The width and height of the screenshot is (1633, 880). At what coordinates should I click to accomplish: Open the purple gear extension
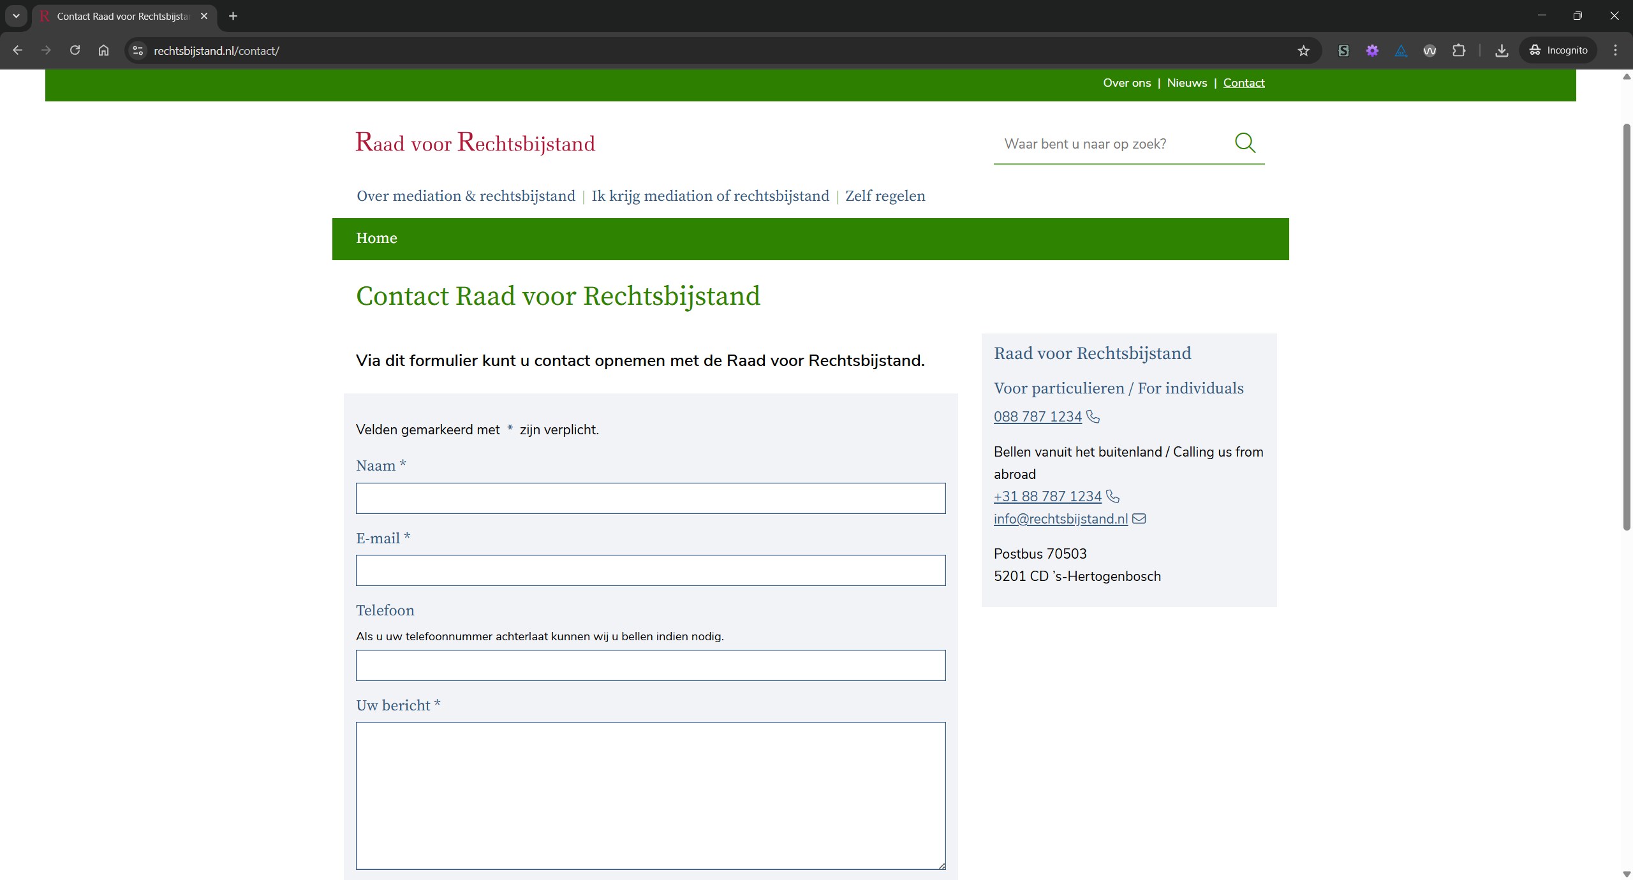click(1372, 50)
